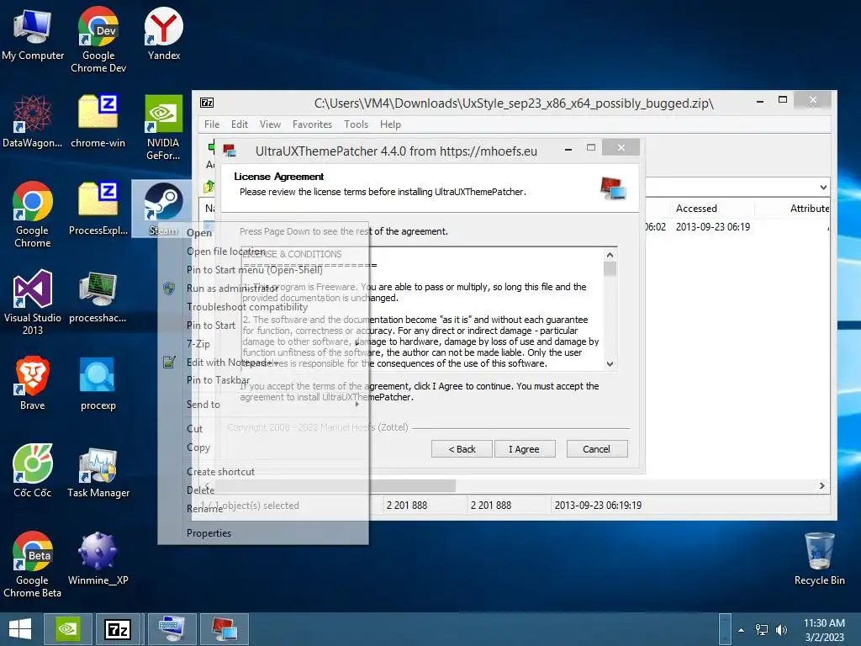Open the 7-Zip View menu
Viewport: 861px width, 646px height.
(270, 124)
